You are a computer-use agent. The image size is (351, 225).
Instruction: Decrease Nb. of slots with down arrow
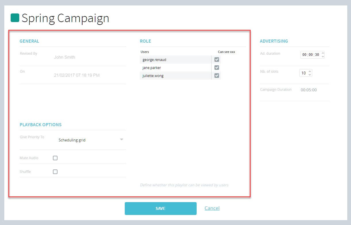tap(310, 75)
